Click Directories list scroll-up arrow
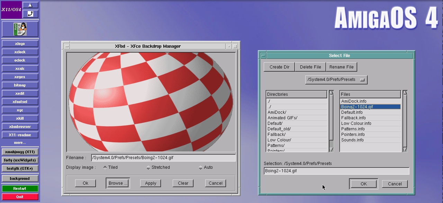This screenshot has height=203, width=443. coord(331,93)
